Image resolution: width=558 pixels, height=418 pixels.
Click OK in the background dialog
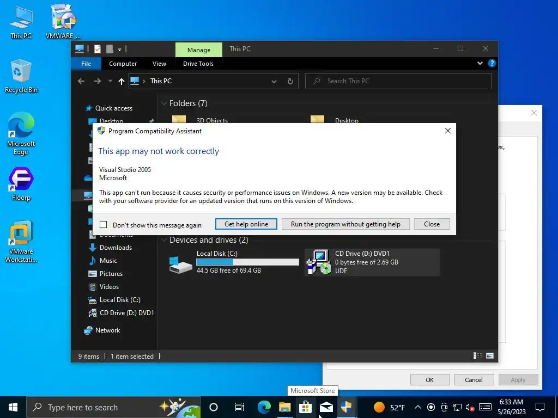(x=430, y=379)
